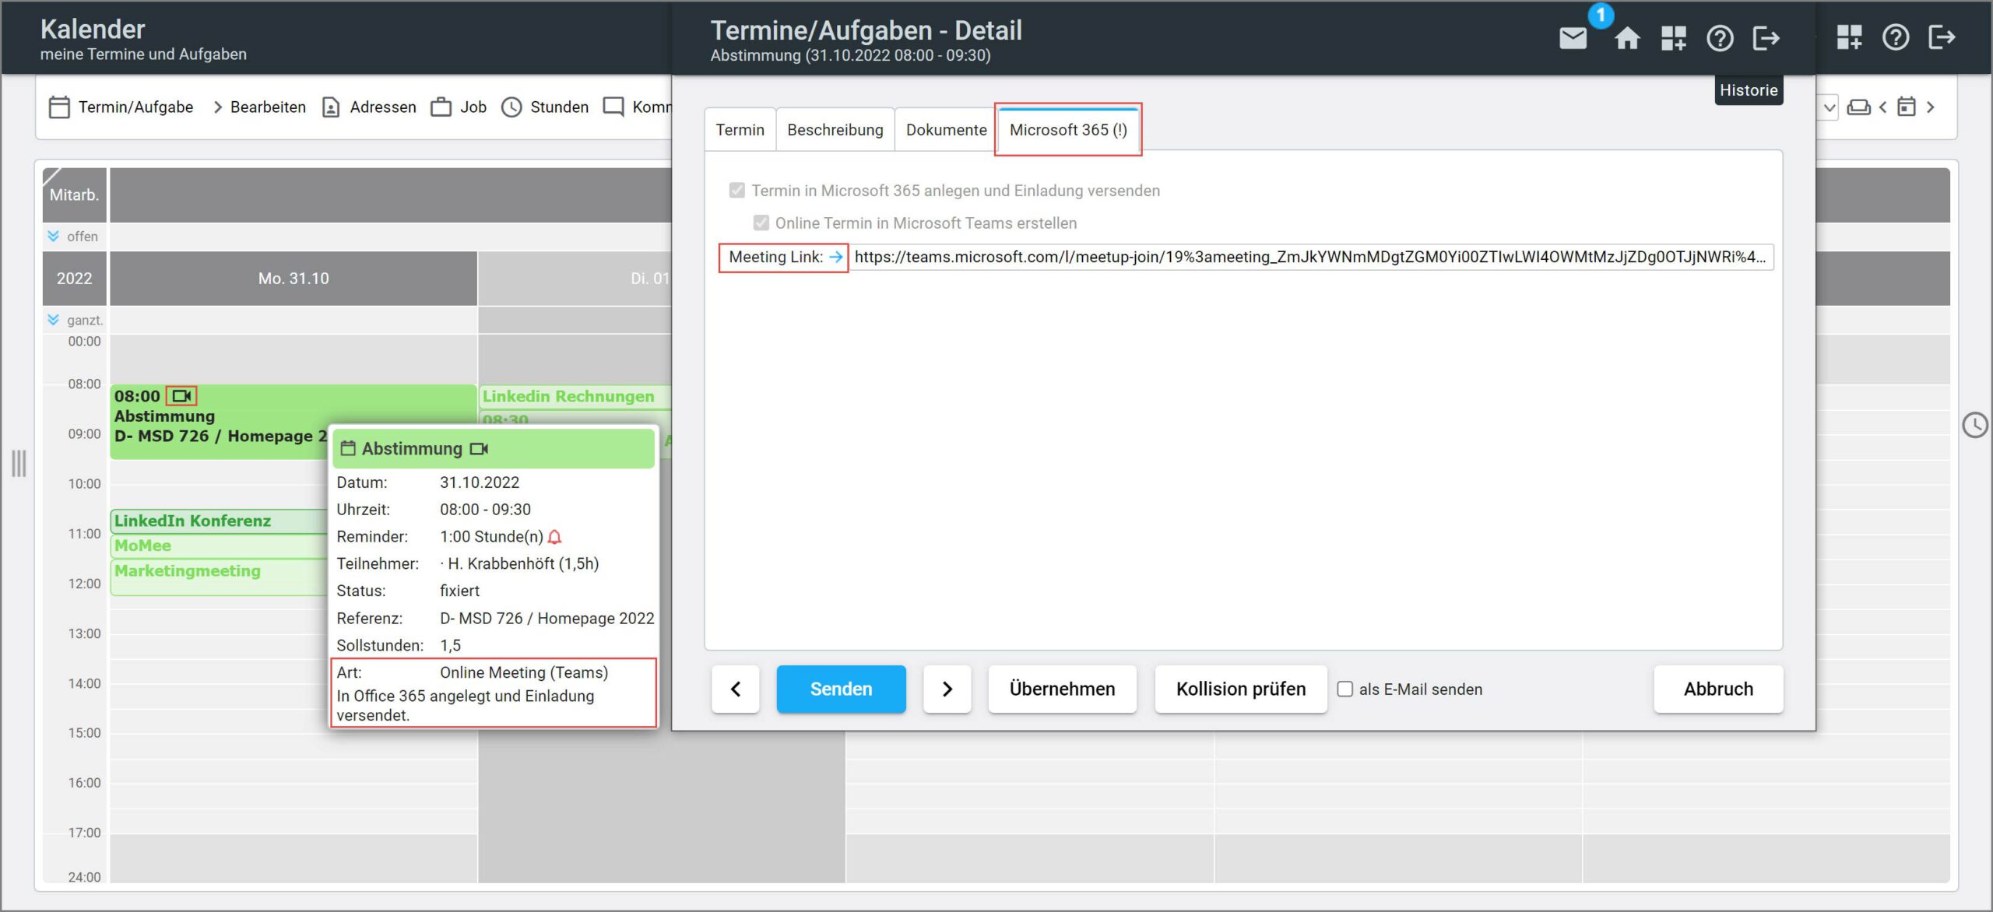1993x912 pixels.
Task: Click the clock icon on right edge
Action: pos(1974,425)
